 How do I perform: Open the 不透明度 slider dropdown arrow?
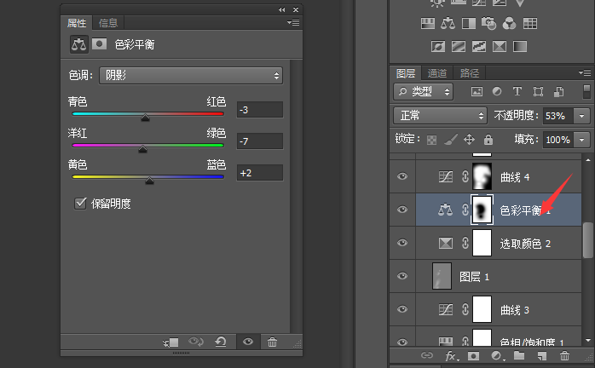point(581,116)
